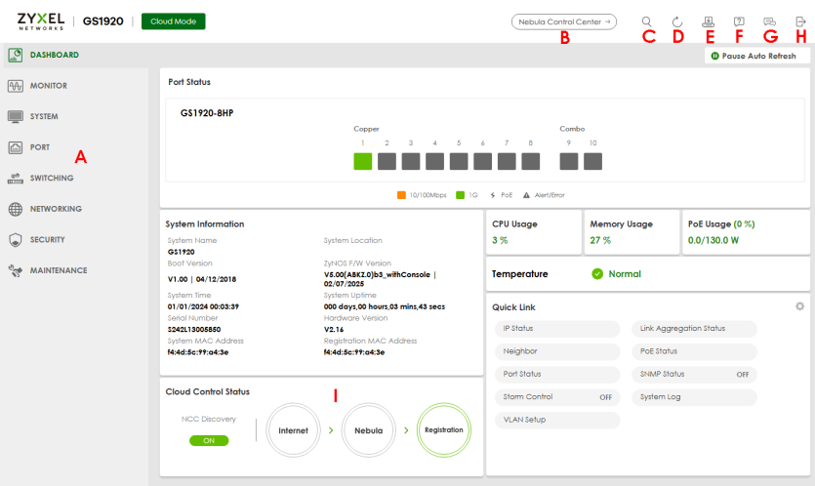Screen dimensions: 815x486
Task: Open the Port Status quick link
Action: (557, 374)
